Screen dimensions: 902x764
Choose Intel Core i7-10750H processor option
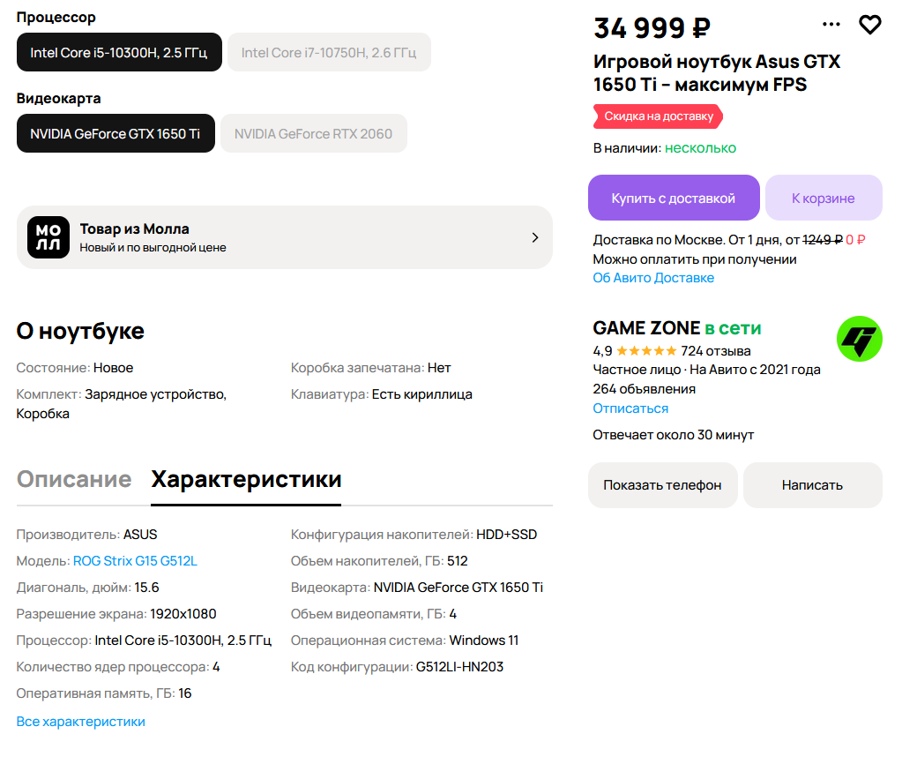pyautogui.click(x=329, y=53)
